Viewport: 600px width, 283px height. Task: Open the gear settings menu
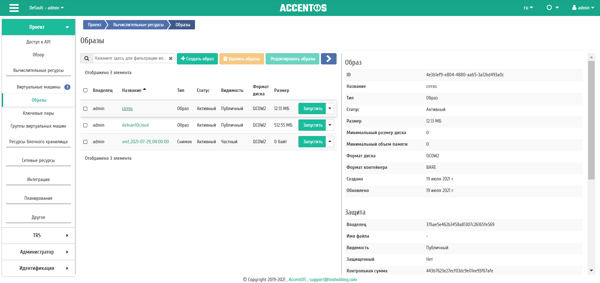552,8
